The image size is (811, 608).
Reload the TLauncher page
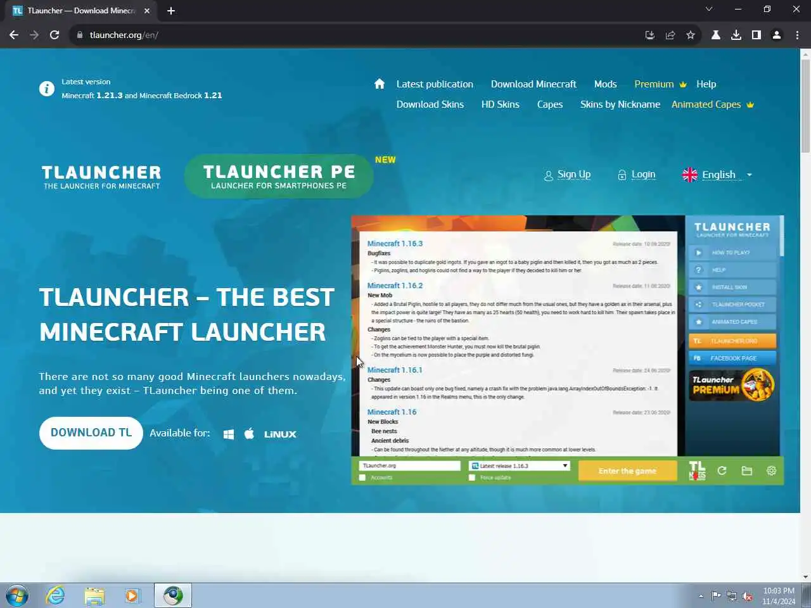tap(54, 35)
